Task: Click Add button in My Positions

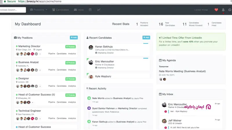Action: (x=74, y=38)
